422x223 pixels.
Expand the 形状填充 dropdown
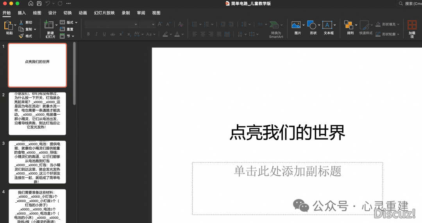point(398,25)
